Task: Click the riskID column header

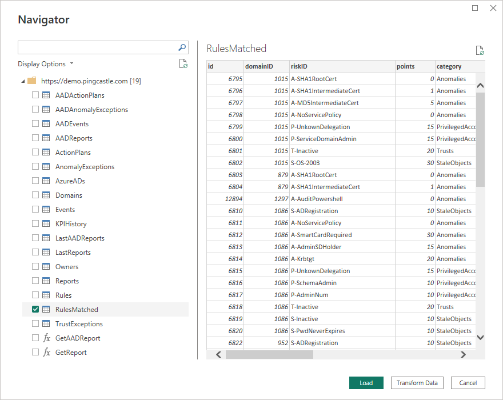Action: click(x=342, y=66)
